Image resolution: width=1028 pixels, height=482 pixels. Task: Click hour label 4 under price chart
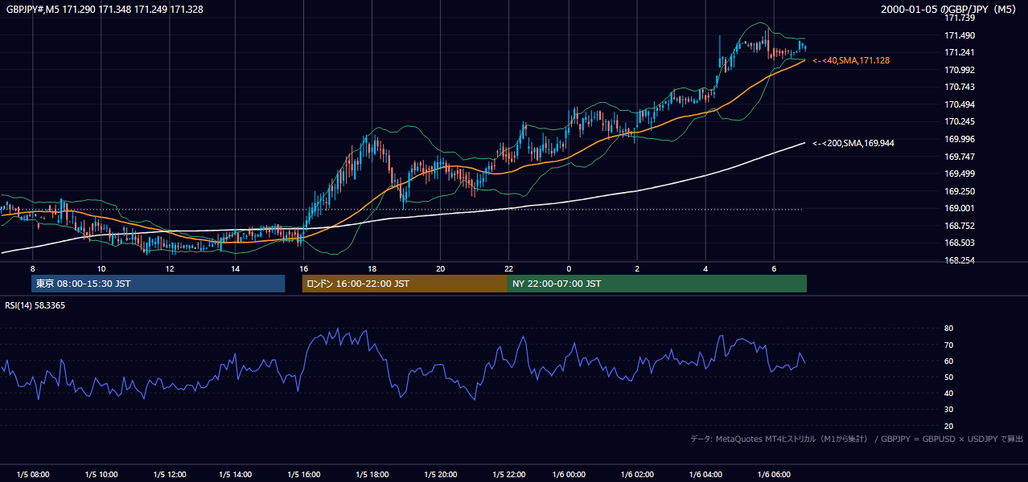coord(705,268)
